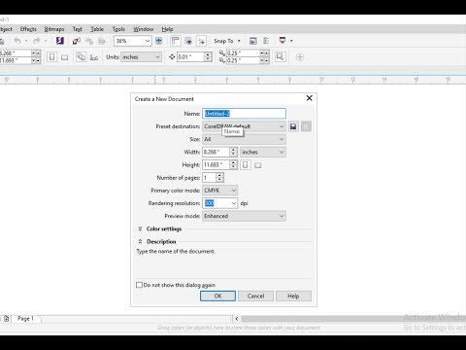Click the Cancel button
466x350 pixels.
[x=255, y=296]
